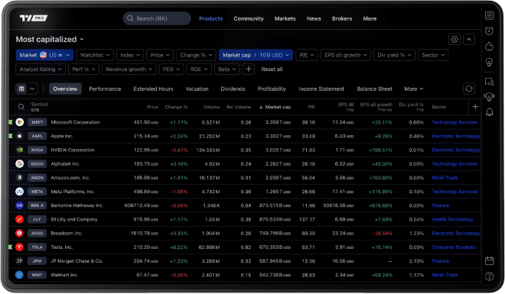This screenshot has height=294, width=505.
Task: Click the search input field
Action: click(x=157, y=18)
